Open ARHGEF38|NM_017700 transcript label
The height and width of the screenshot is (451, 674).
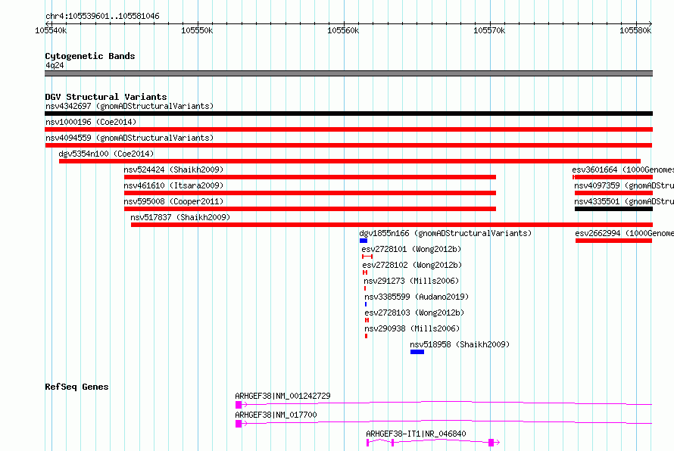pyautogui.click(x=276, y=415)
